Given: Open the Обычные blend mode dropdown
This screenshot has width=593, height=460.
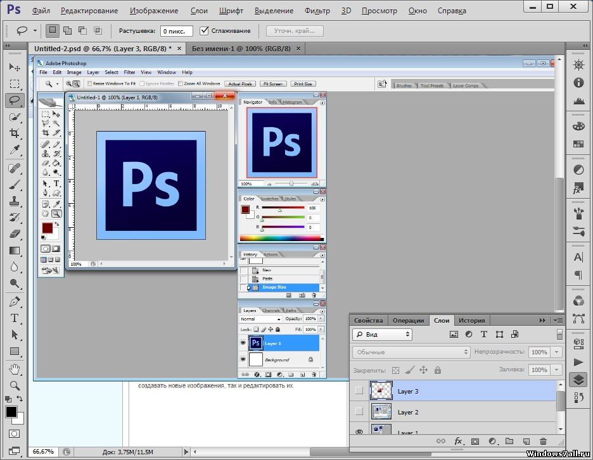Looking at the screenshot, I should [x=411, y=352].
